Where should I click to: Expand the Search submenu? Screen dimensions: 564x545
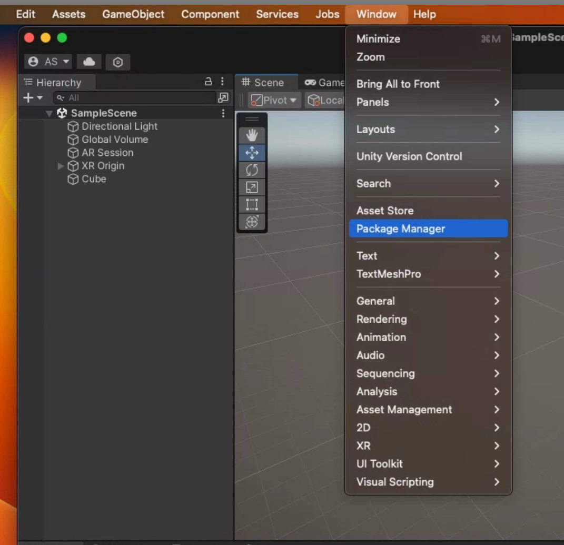428,183
